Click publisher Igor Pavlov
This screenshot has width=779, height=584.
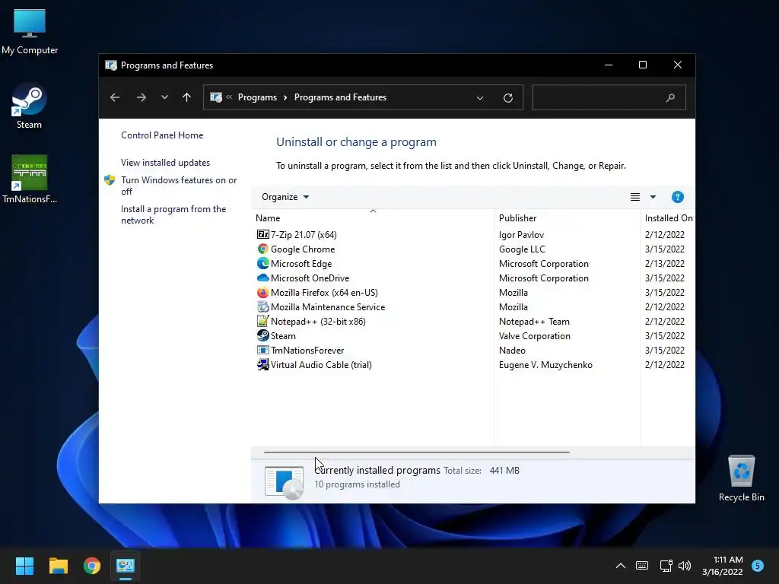tap(521, 234)
